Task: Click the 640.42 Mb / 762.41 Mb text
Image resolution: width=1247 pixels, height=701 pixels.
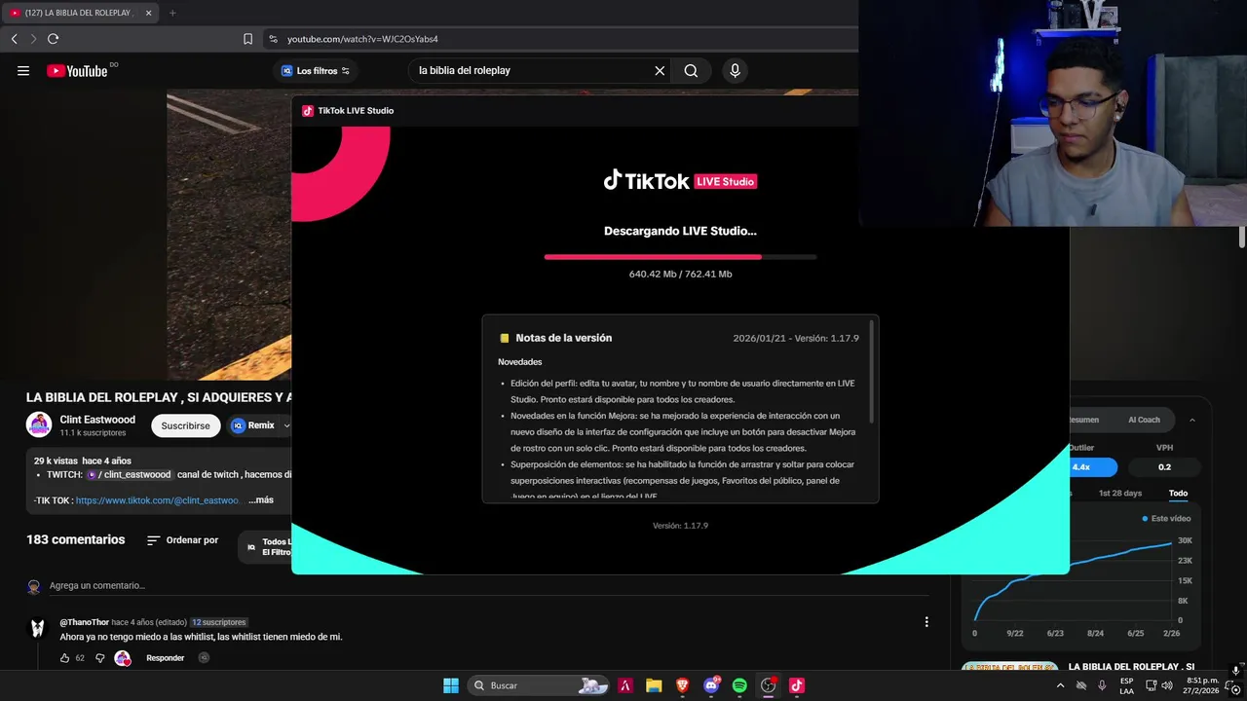Action: tap(680, 275)
